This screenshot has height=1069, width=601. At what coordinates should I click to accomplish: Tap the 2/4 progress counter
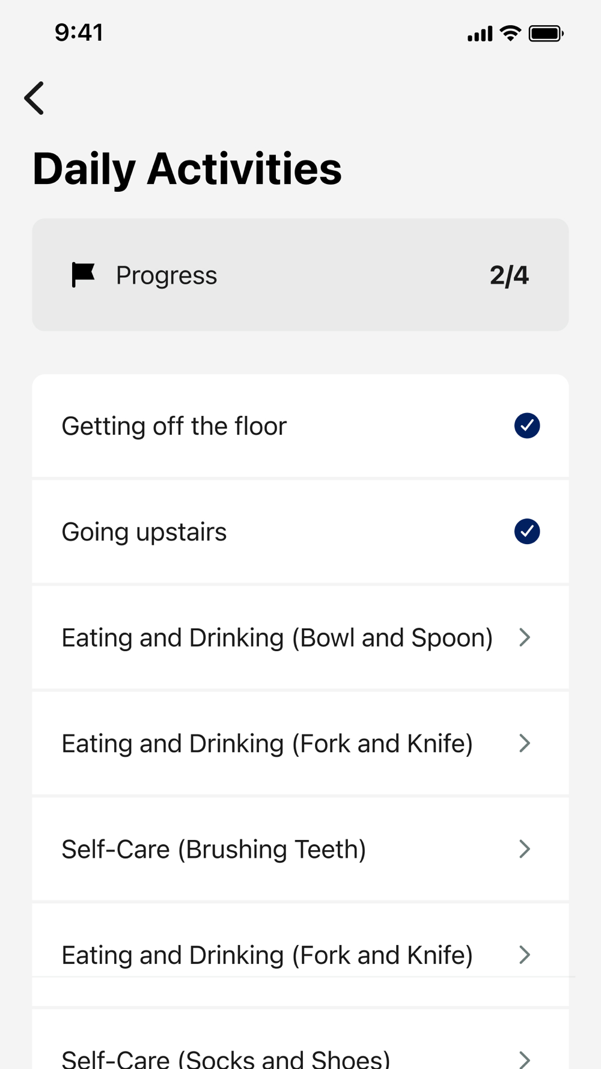pos(509,275)
